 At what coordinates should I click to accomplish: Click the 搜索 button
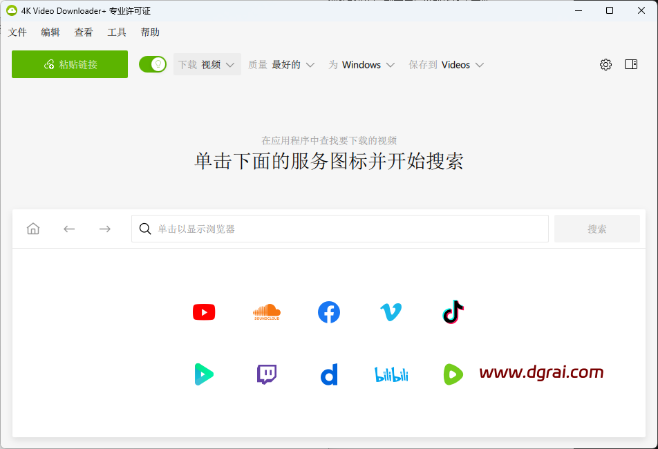tap(597, 229)
